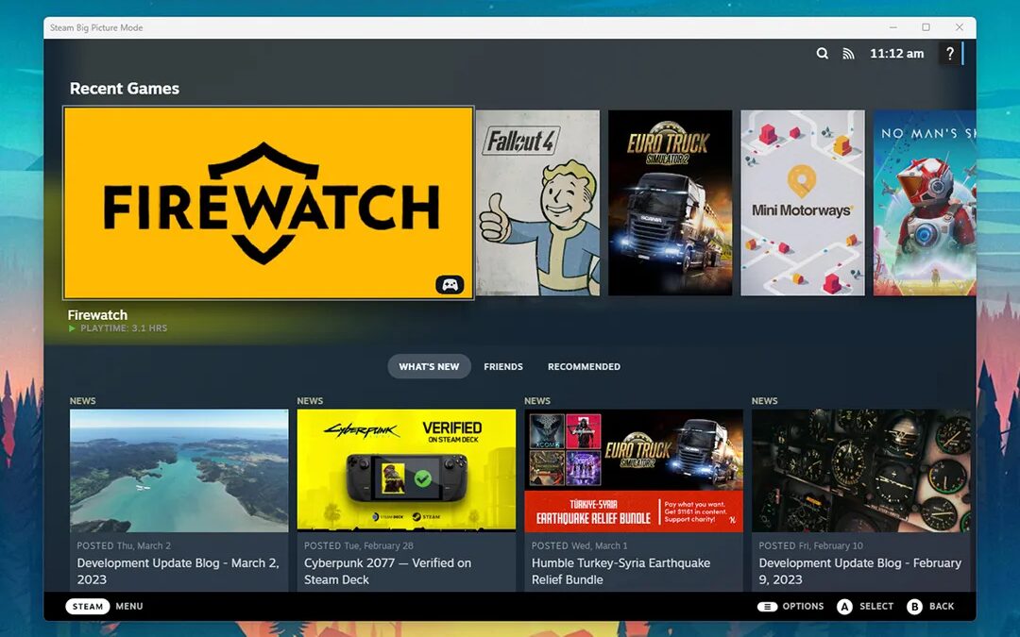Viewport: 1020px width, 637px height.
Task: Select the Firewatch game tile
Action: [x=268, y=203]
